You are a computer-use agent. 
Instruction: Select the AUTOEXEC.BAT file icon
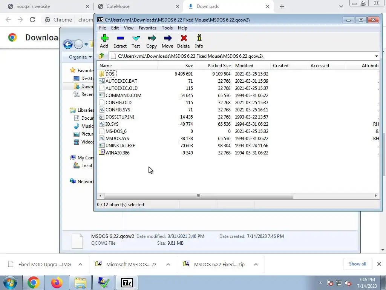pyautogui.click(x=101, y=81)
